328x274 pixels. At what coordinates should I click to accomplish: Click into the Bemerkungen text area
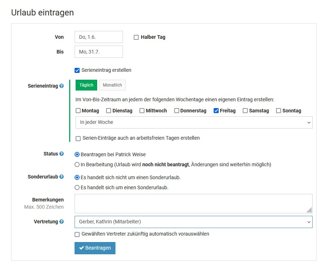193,204
